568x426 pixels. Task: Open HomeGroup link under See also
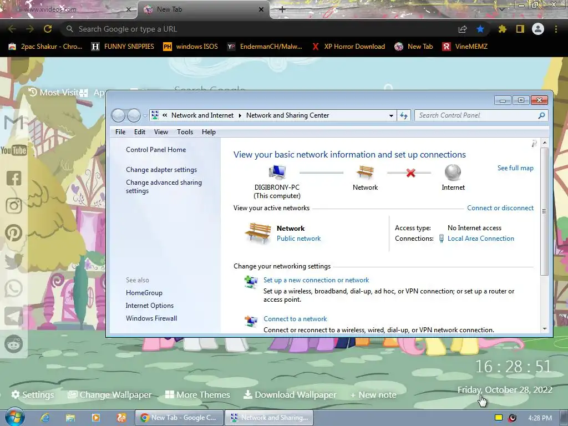[144, 293]
